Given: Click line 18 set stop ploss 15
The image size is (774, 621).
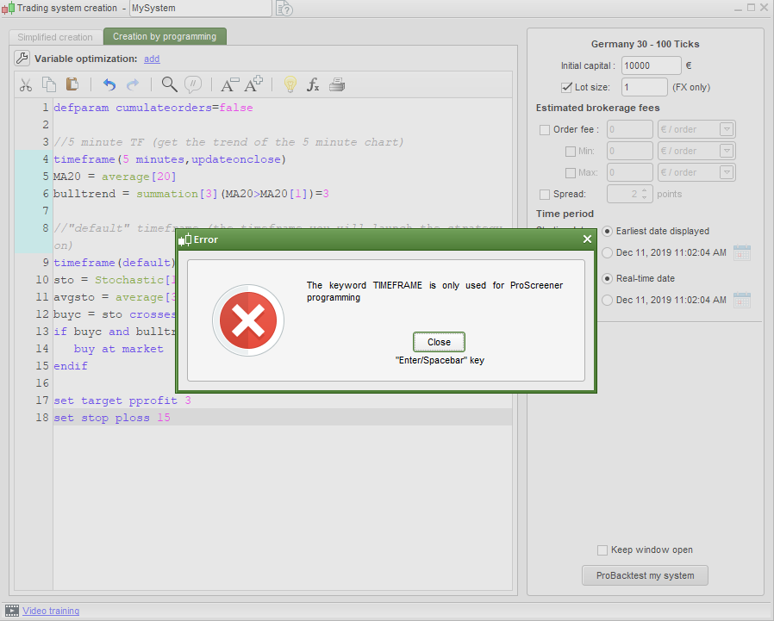Looking at the screenshot, I should (111, 418).
